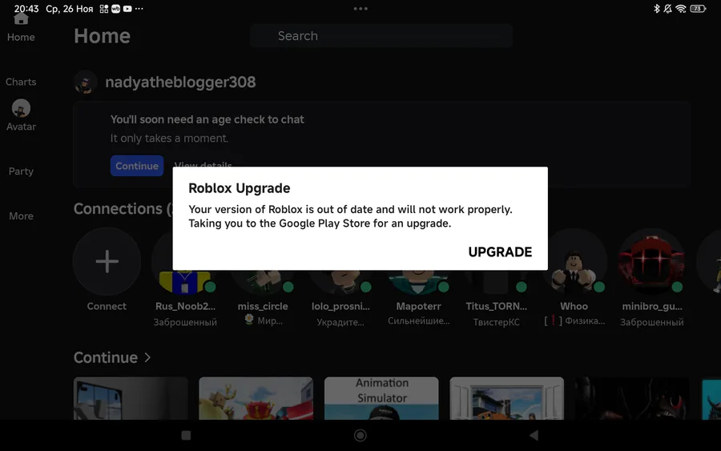Tap the three-dot handle at top center
This screenshot has height=451, width=721.
360,8
